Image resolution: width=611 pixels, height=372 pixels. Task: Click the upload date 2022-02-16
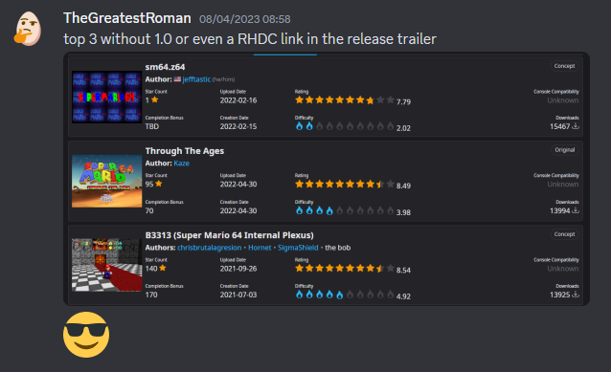point(238,100)
